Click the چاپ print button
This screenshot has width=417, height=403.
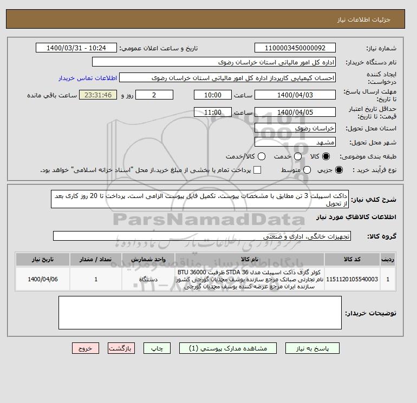(157, 348)
